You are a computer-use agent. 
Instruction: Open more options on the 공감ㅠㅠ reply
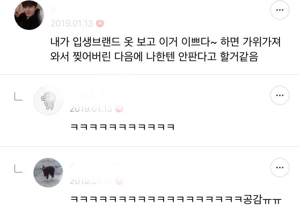pos(280,168)
